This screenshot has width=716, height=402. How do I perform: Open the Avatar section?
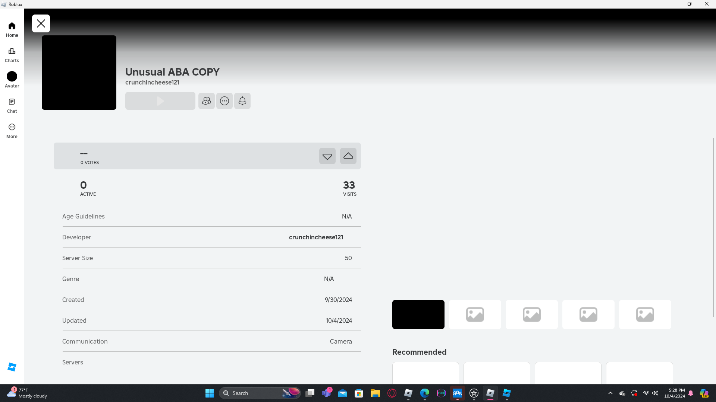point(12,80)
